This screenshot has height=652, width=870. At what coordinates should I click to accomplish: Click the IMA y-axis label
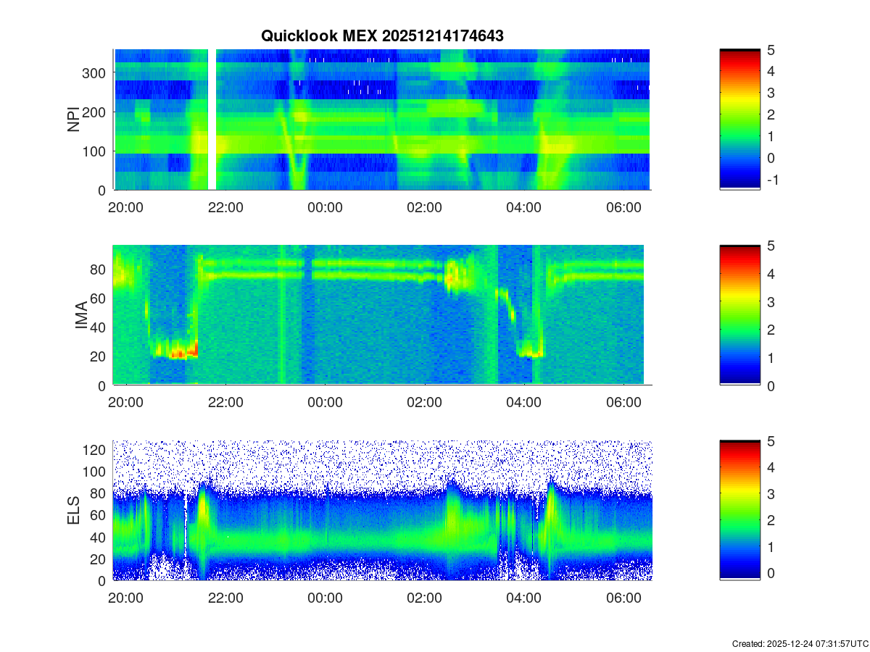point(80,316)
